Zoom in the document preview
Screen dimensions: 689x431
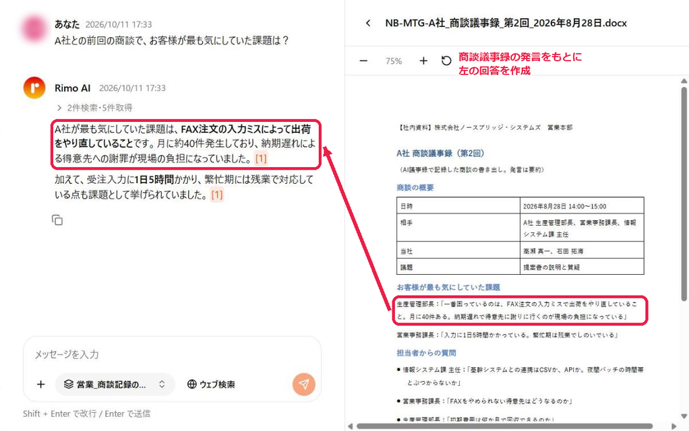tap(423, 61)
